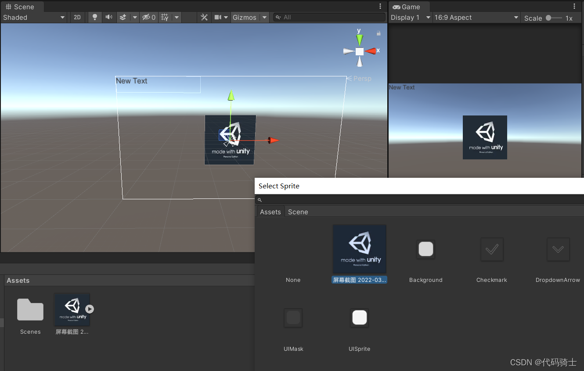Screen dimensions: 584x371
Task: Toggle scene effects layers icon
Action: (x=123, y=17)
